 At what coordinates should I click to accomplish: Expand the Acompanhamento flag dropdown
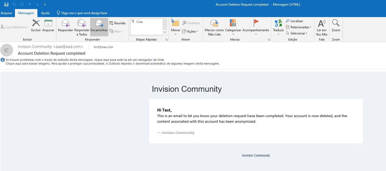[256, 34]
